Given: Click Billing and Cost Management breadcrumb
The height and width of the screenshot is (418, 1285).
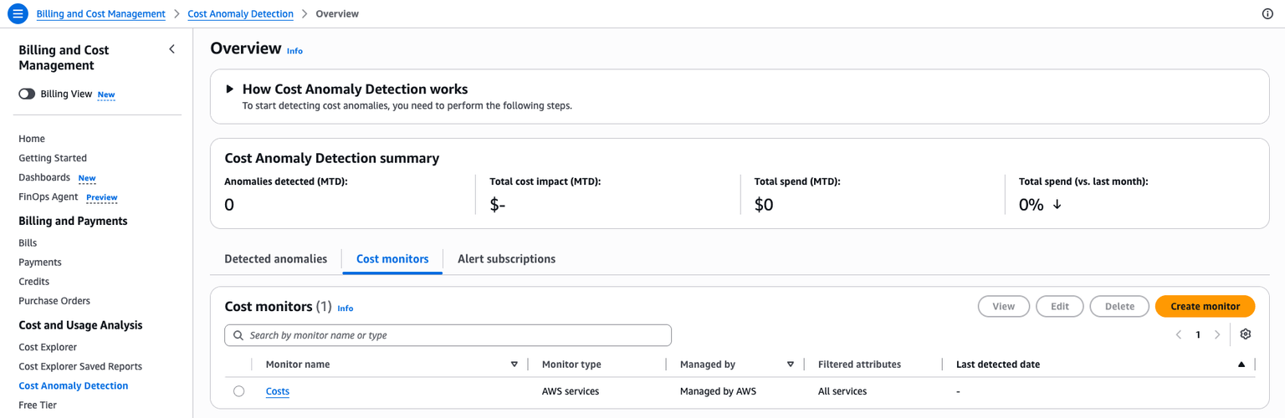Looking at the screenshot, I should click(x=100, y=14).
